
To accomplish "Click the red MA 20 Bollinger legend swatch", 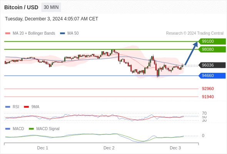I will point(8,33).
